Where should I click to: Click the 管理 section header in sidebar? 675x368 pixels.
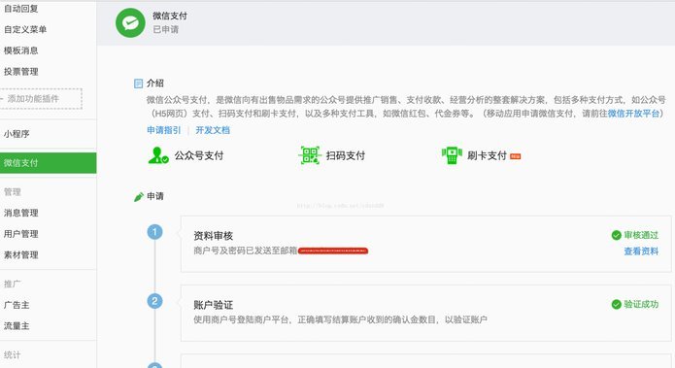13,192
